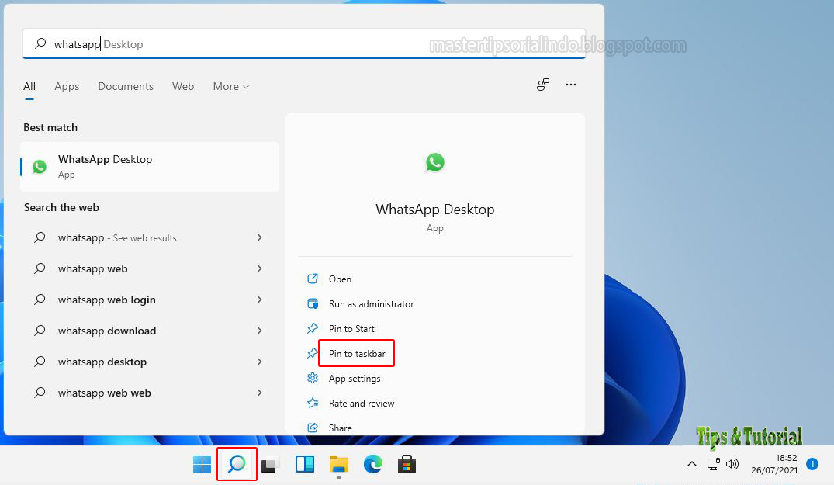
Task: Click Rate and review for WhatsApp
Action: point(361,403)
